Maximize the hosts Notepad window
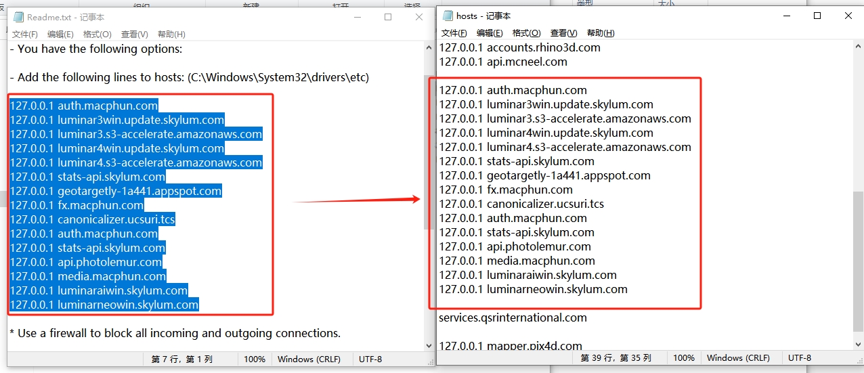The height and width of the screenshot is (373, 864). click(817, 16)
